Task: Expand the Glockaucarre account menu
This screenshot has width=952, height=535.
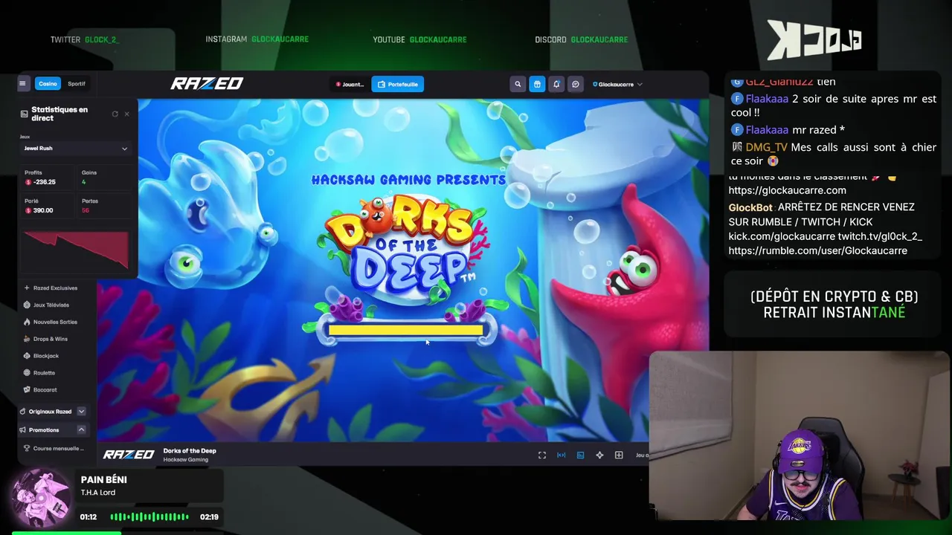Action: pyautogui.click(x=617, y=85)
